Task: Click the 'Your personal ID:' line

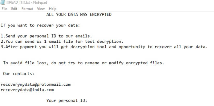Action: tap(67, 101)
